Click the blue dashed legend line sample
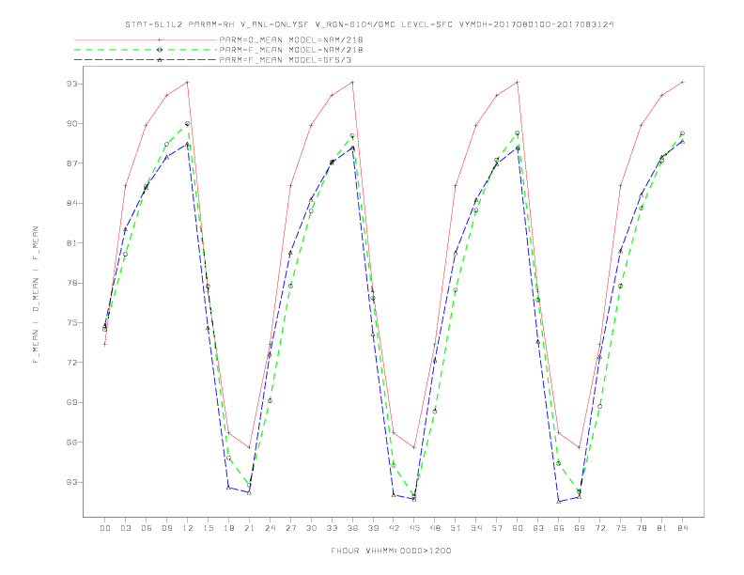The width and height of the screenshot is (744, 575). click(146, 60)
